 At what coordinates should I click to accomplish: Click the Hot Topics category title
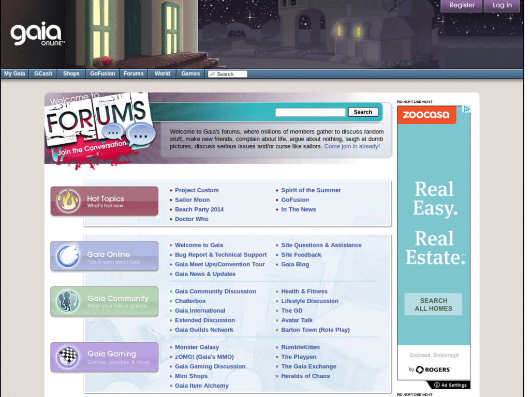click(105, 199)
